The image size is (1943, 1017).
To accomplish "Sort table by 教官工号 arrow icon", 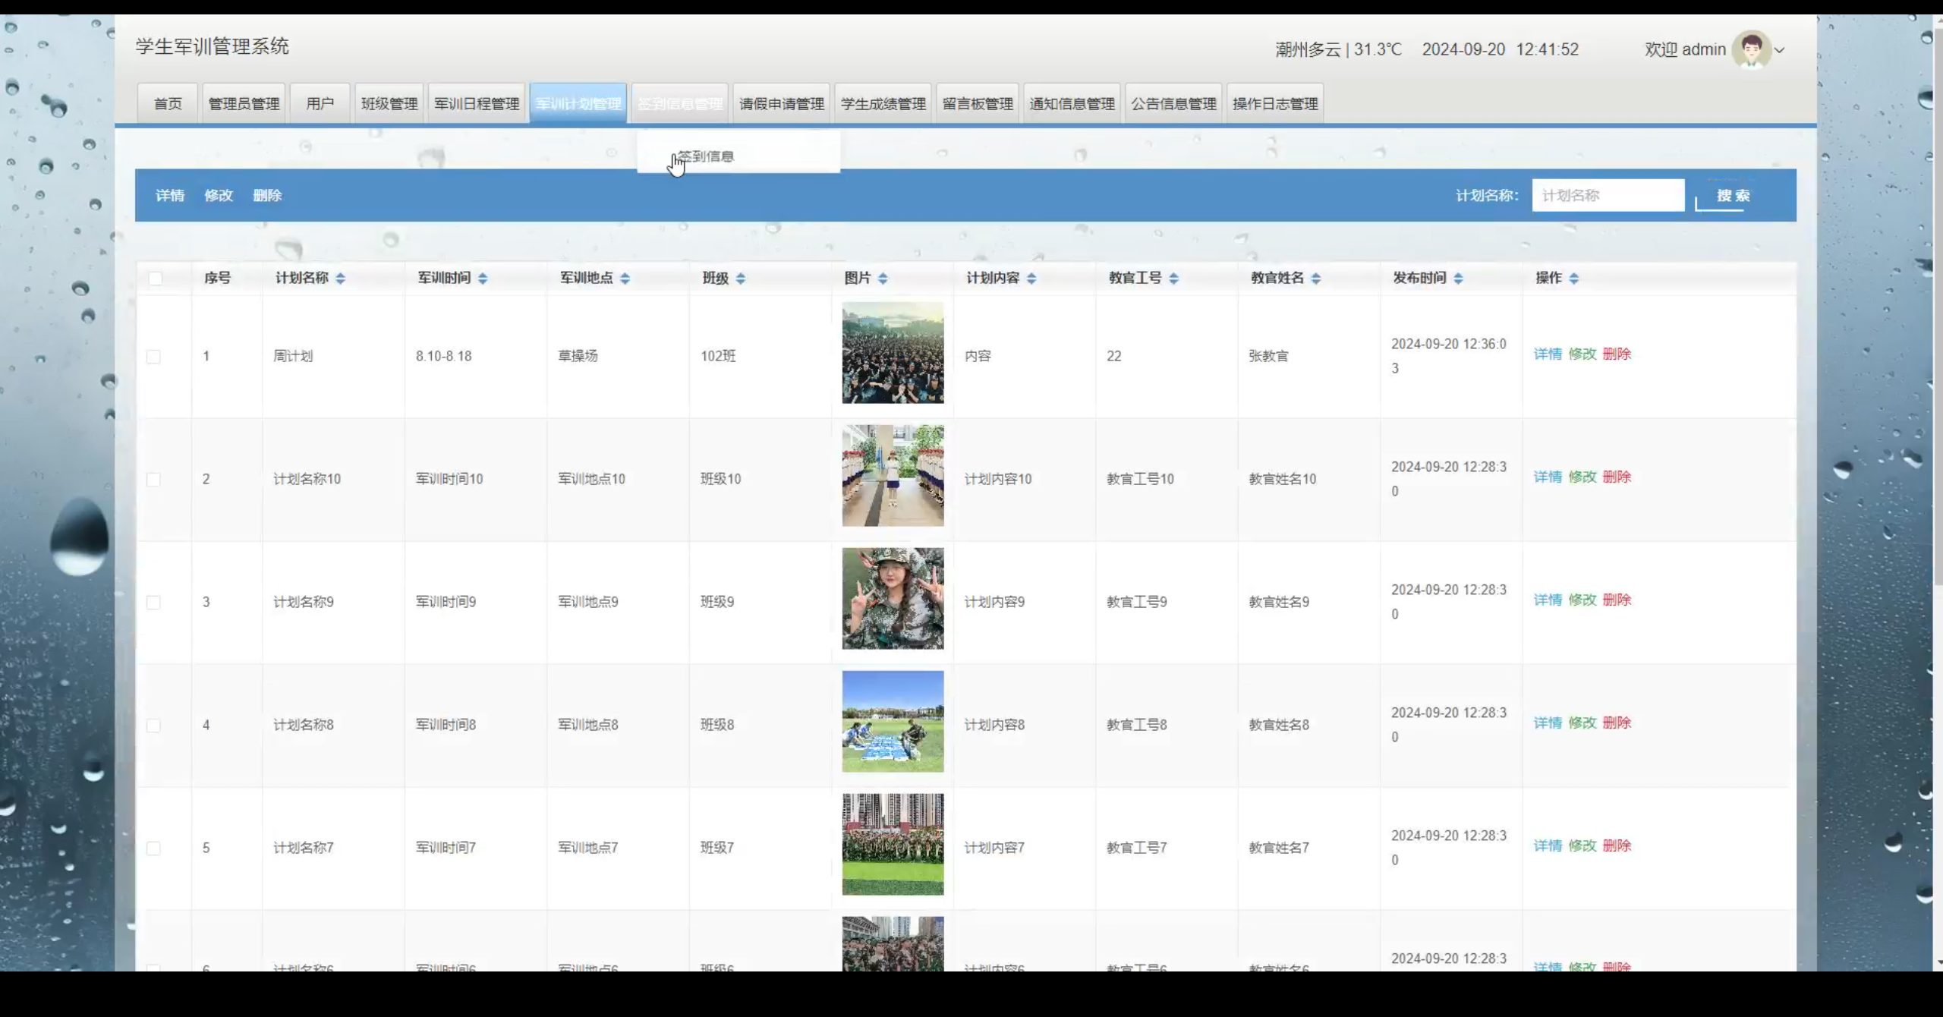I will [1173, 279].
